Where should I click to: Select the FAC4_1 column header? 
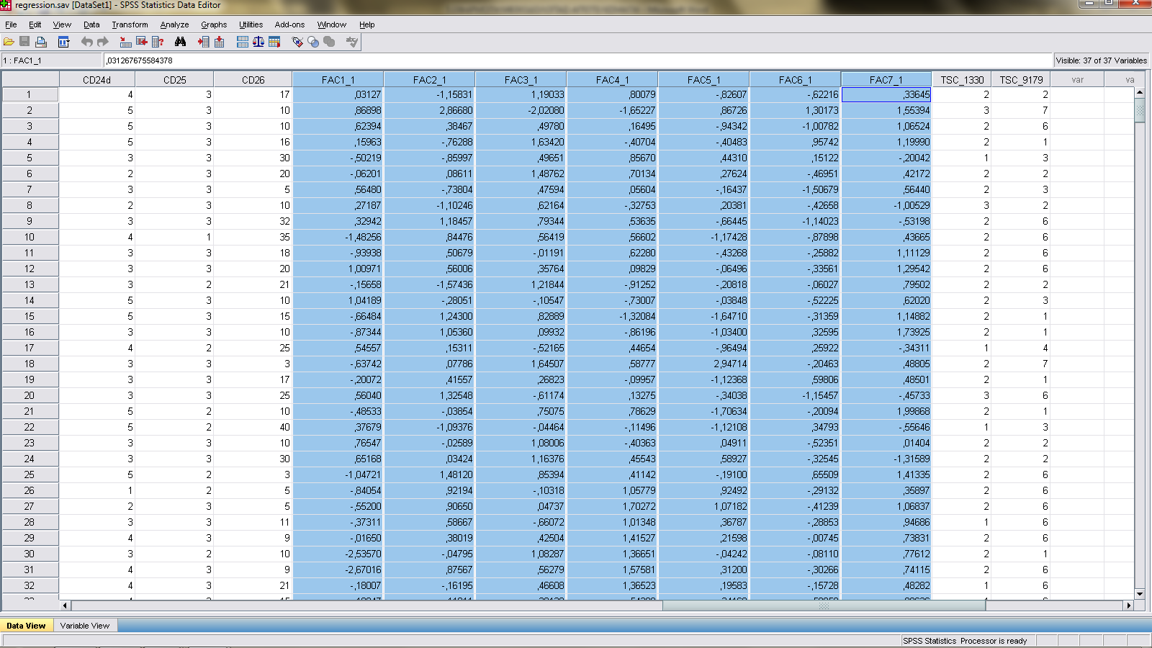tap(612, 80)
